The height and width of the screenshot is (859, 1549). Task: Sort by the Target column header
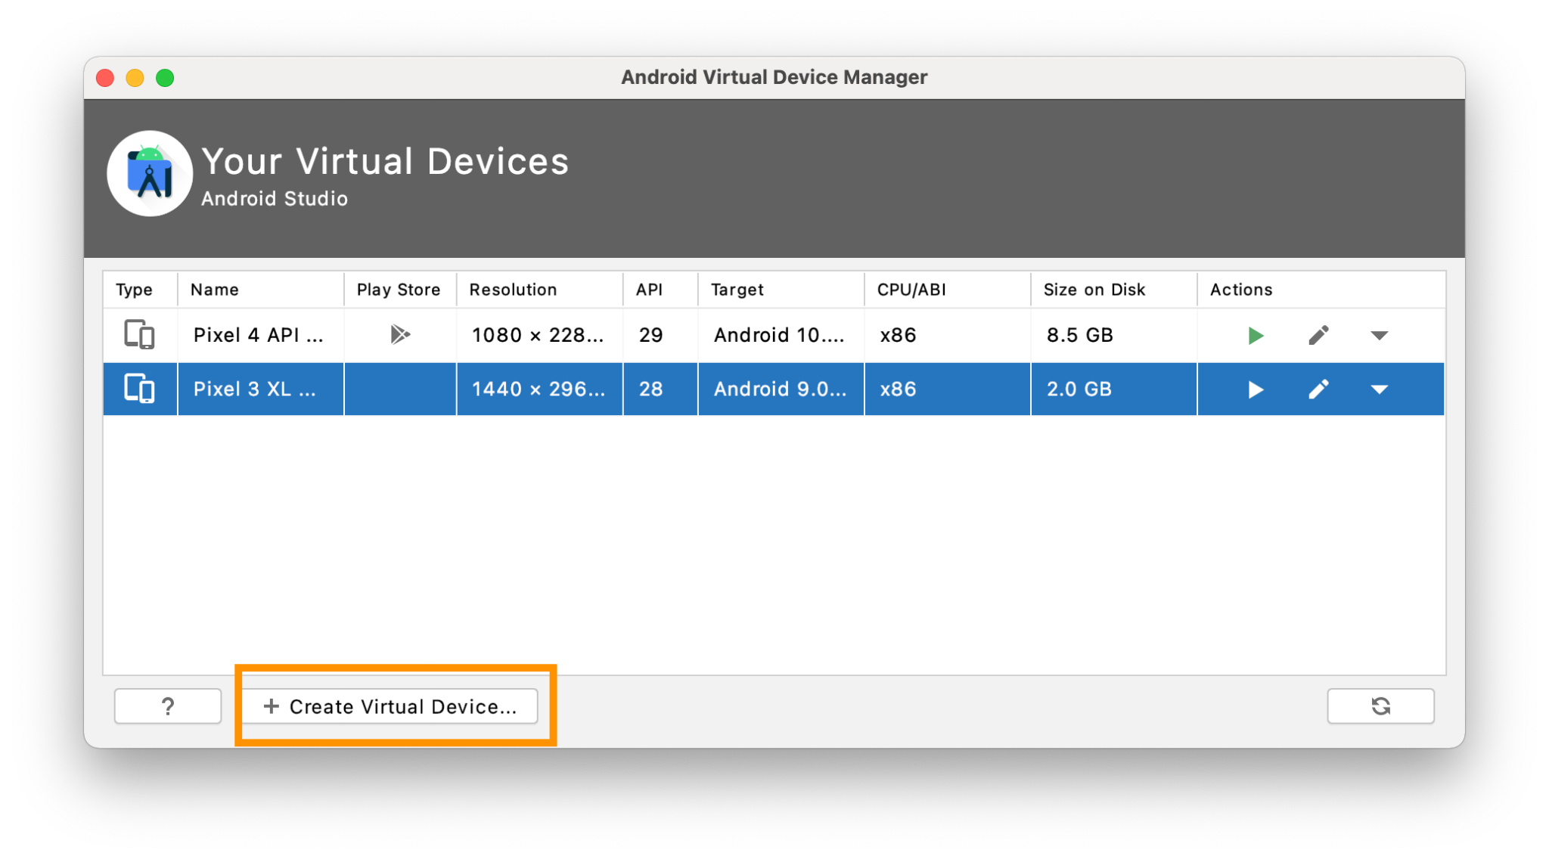coord(781,290)
